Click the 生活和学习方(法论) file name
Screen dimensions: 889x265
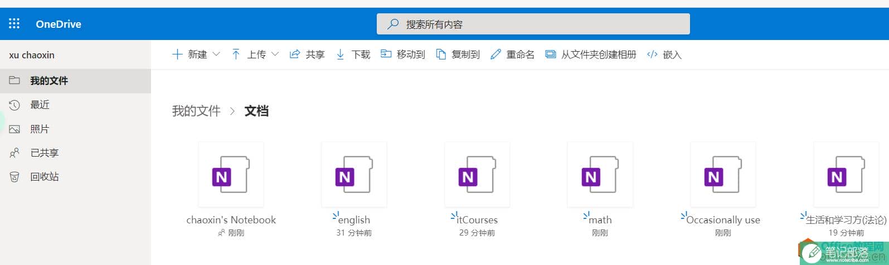point(846,220)
